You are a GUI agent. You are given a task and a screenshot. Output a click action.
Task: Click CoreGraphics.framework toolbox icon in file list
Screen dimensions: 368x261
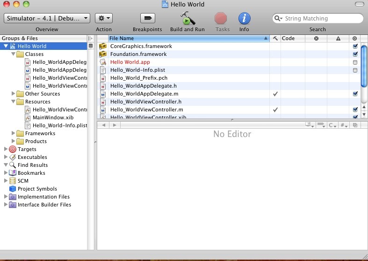(103, 46)
